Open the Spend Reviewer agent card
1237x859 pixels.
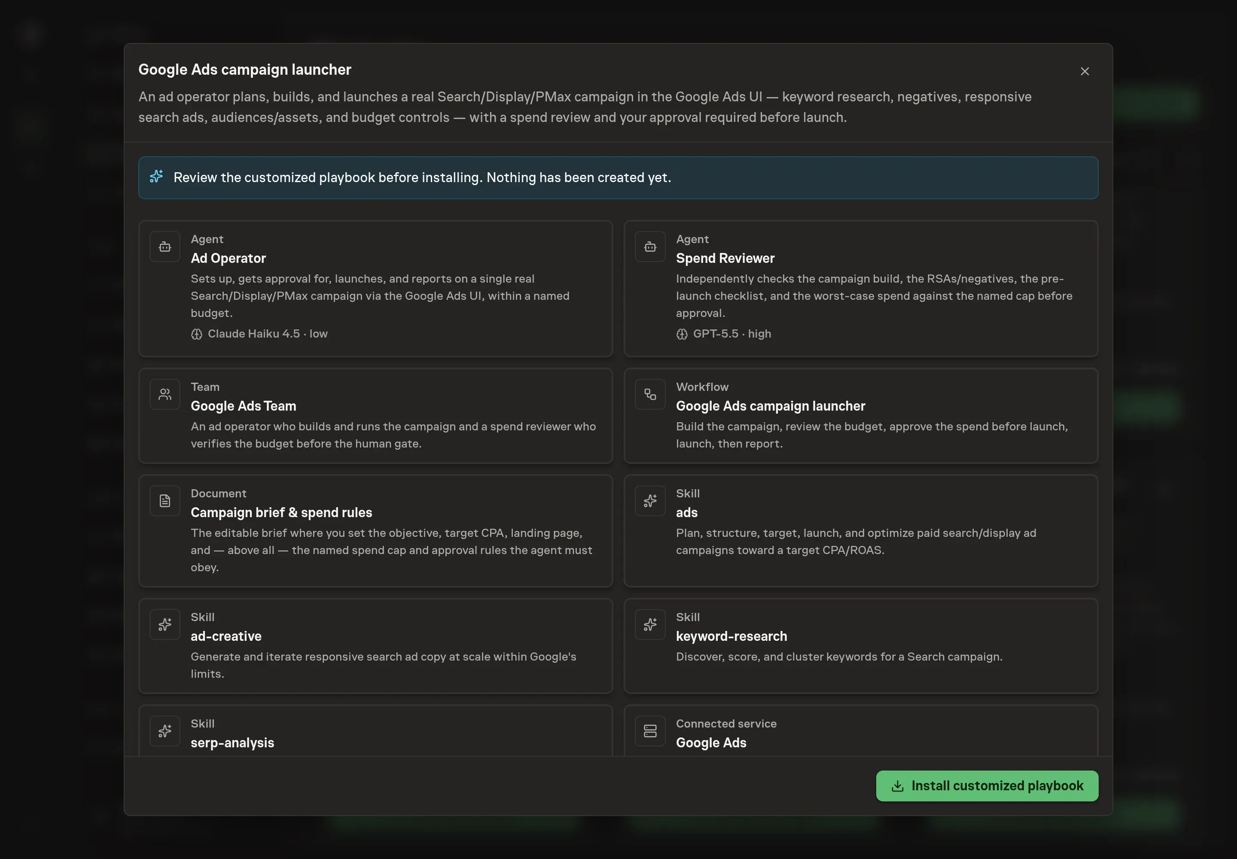(x=861, y=289)
